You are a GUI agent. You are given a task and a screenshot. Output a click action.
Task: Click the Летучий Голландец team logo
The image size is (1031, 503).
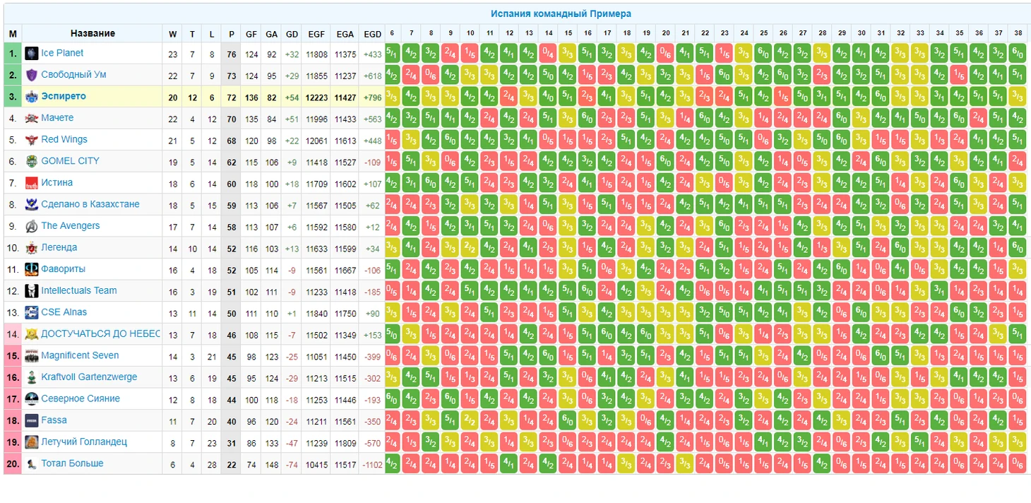coord(31,442)
